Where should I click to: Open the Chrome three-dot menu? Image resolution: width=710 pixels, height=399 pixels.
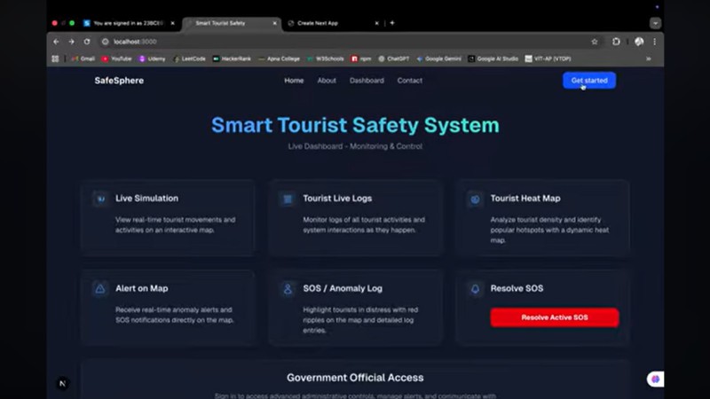(655, 42)
